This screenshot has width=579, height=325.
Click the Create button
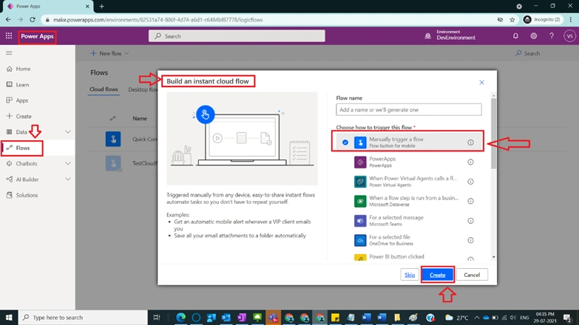click(x=437, y=275)
